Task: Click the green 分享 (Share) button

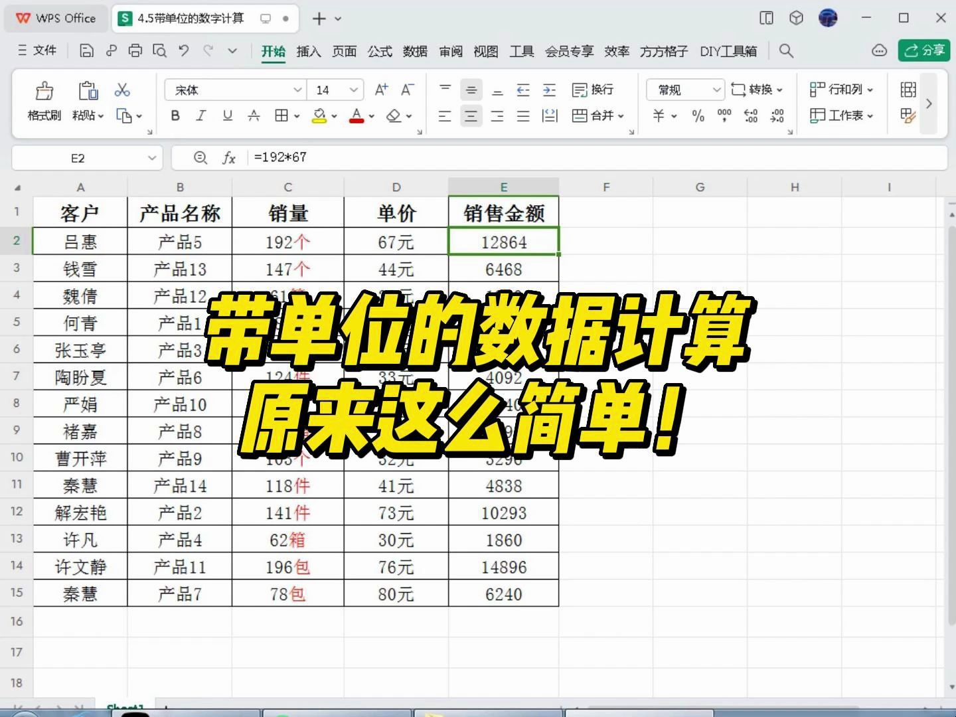Action: point(924,50)
